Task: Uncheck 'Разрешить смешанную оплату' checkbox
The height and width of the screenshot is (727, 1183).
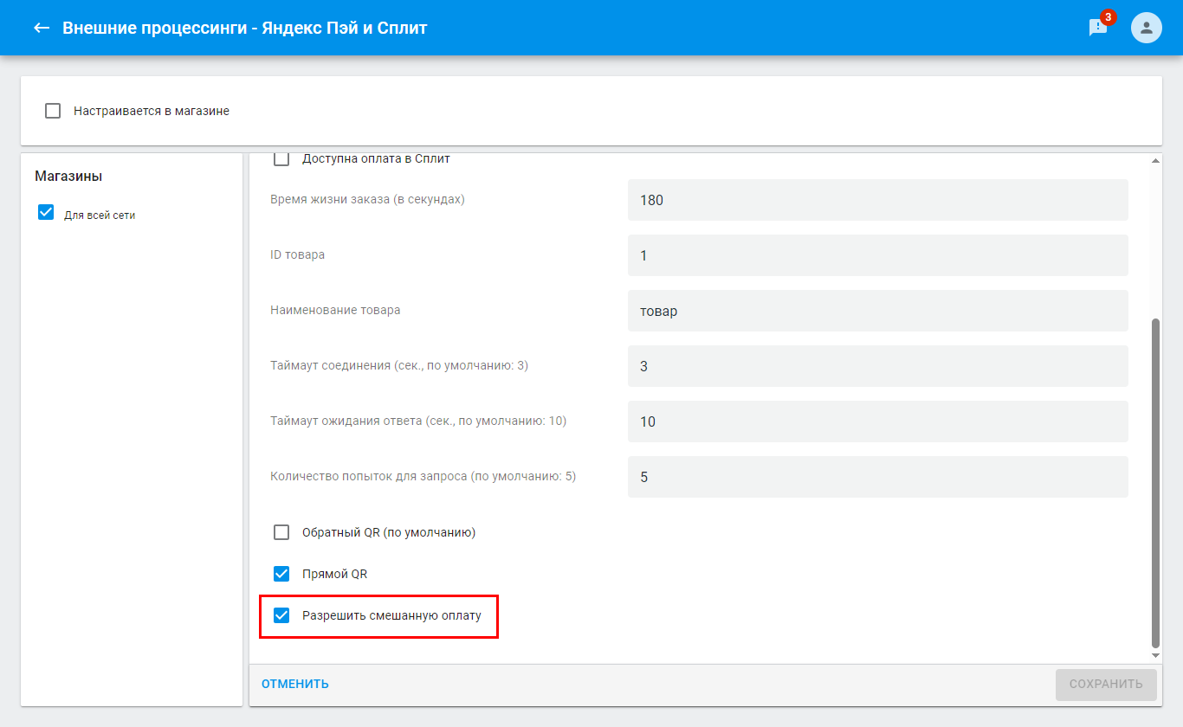Action: pos(281,615)
